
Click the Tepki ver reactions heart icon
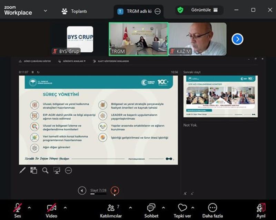[x=182, y=208]
